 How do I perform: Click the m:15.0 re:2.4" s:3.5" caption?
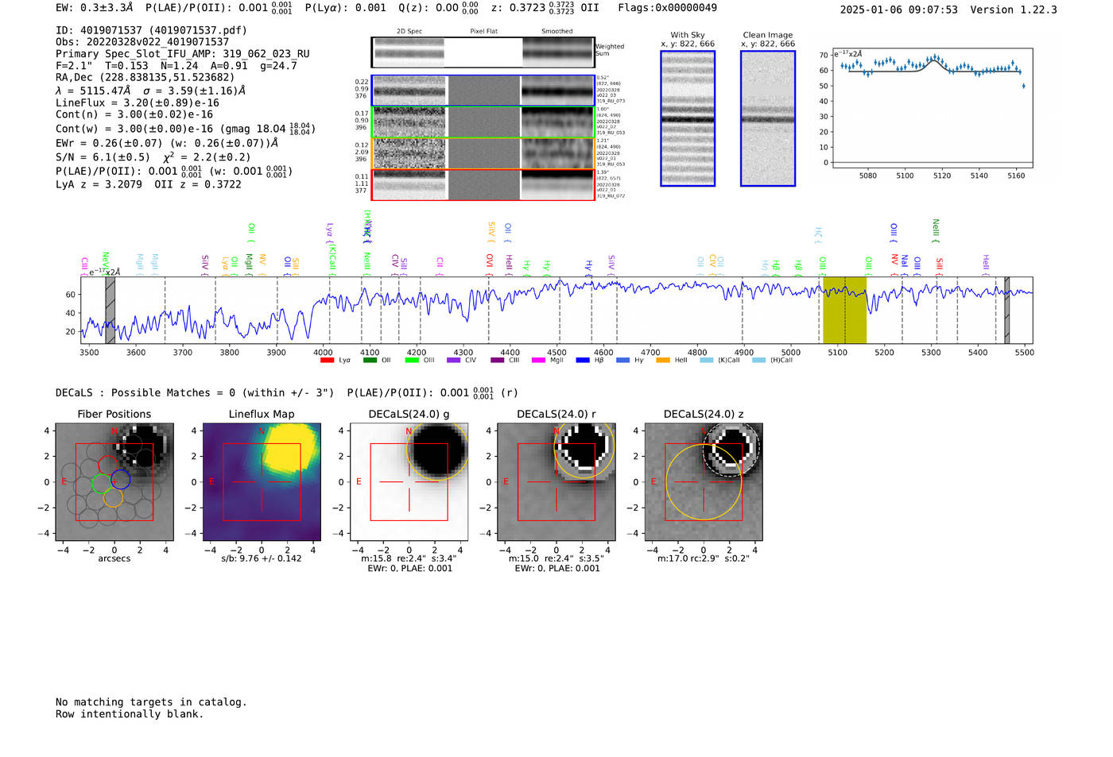coord(556,558)
